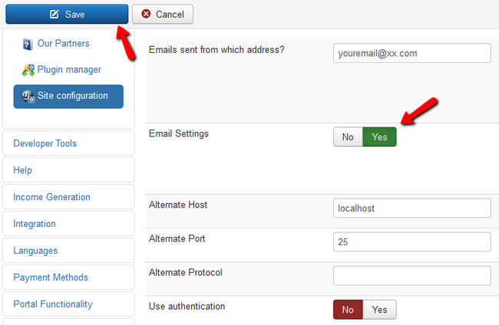Click the Alternate Protocol text field
499x325 pixels.
point(411,275)
